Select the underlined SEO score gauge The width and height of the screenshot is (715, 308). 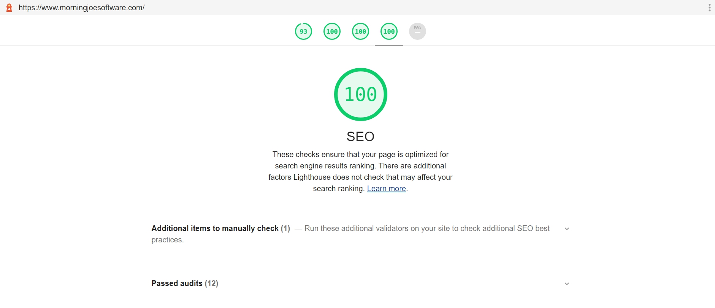coord(389,31)
